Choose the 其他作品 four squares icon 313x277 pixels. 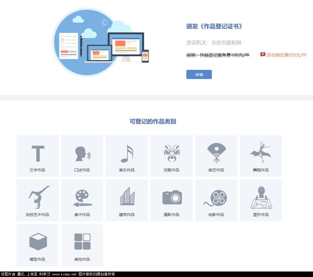pyautogui.click(x=83, y=242)
